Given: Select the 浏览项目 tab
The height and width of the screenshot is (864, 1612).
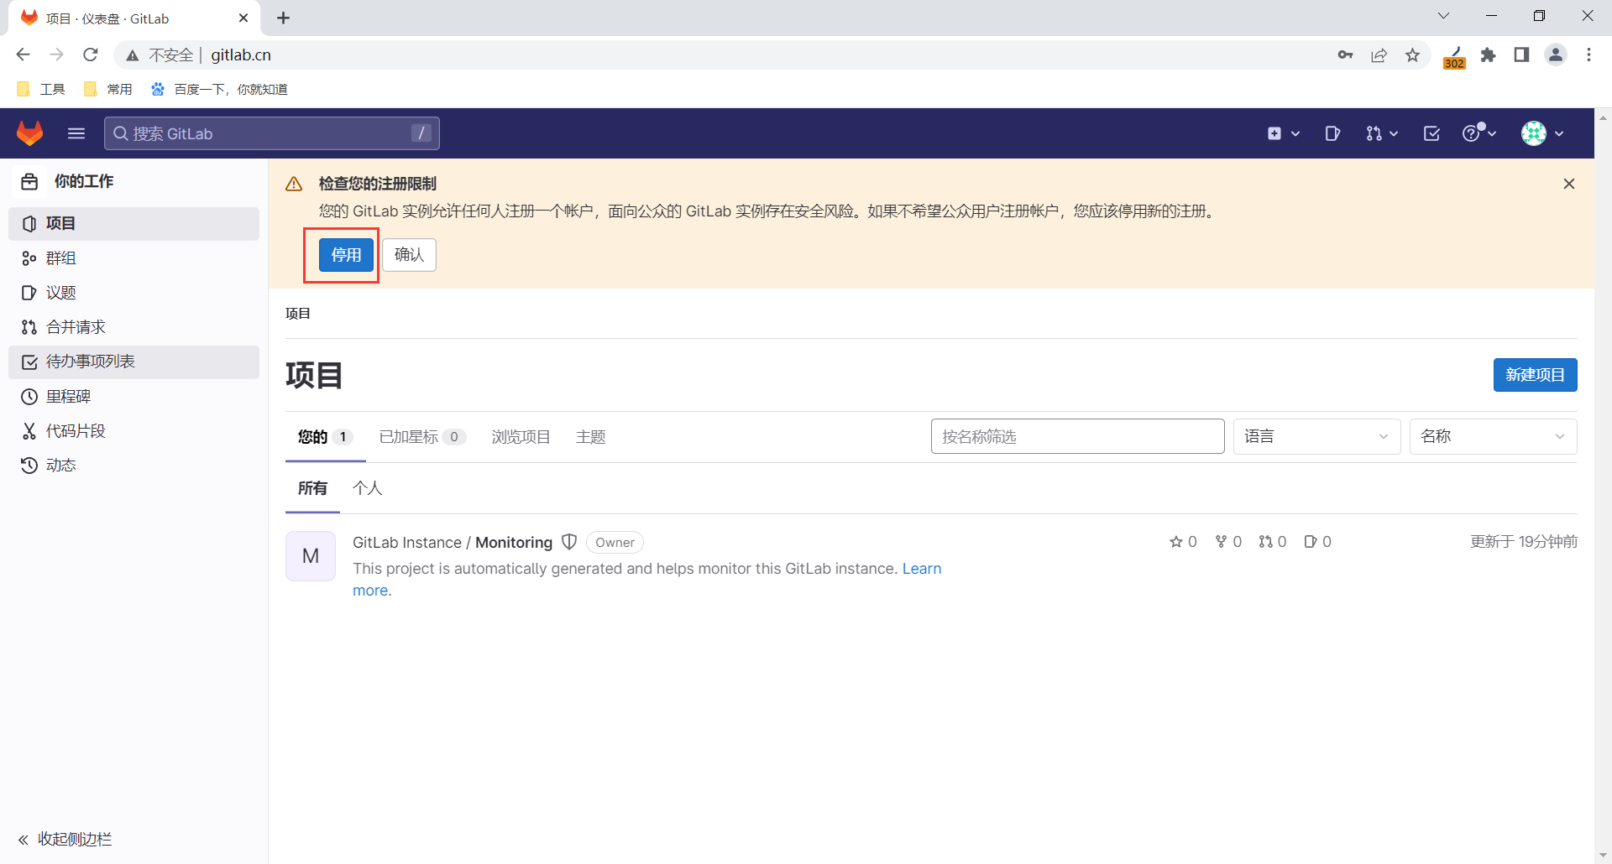Looking at the screenshot, I should (521, 437).
